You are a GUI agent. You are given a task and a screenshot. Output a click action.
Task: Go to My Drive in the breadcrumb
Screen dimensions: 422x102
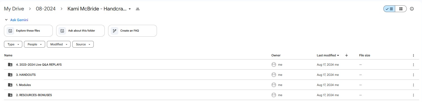tap(14, 9)
